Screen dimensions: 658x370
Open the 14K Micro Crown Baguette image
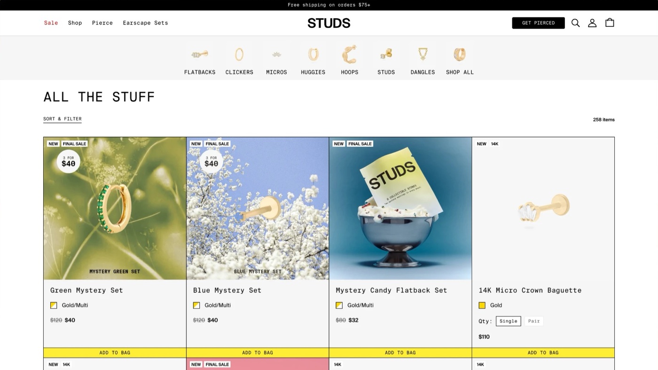[543, 208]
